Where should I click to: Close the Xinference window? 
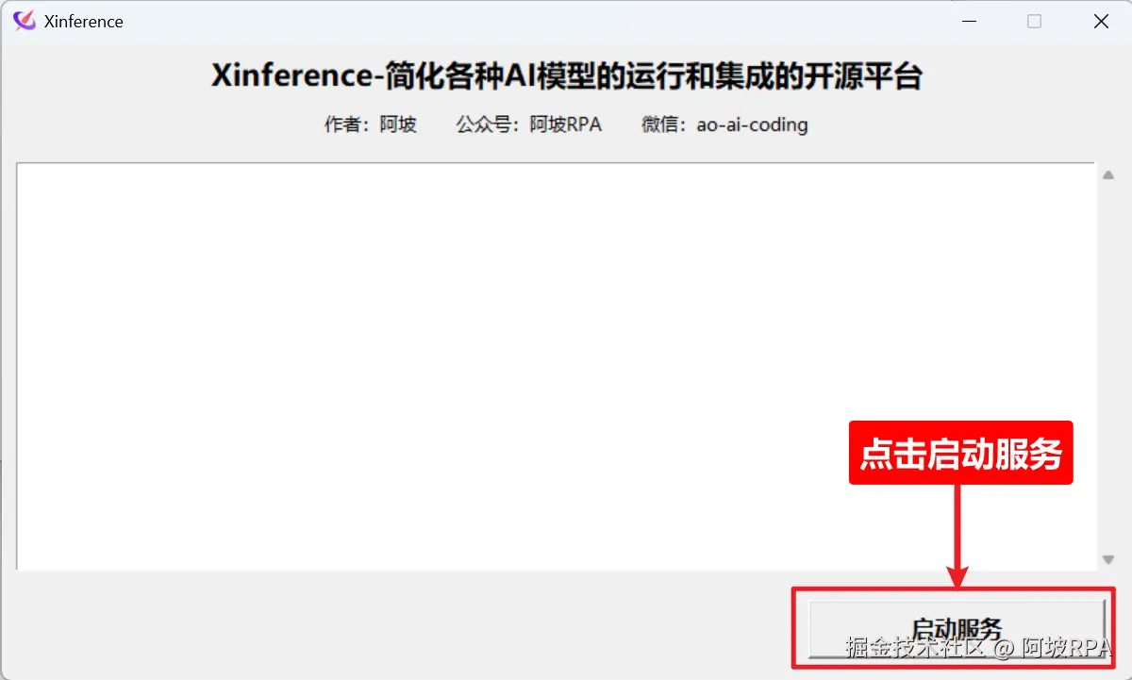coord(1101,21)
